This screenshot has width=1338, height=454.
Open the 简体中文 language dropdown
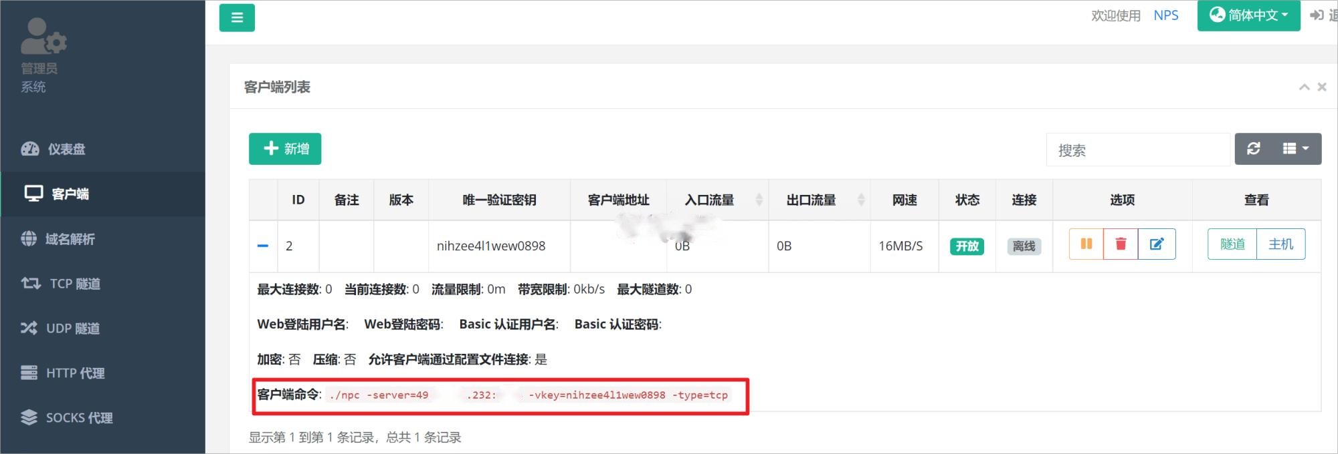(x=1248, y=15)
